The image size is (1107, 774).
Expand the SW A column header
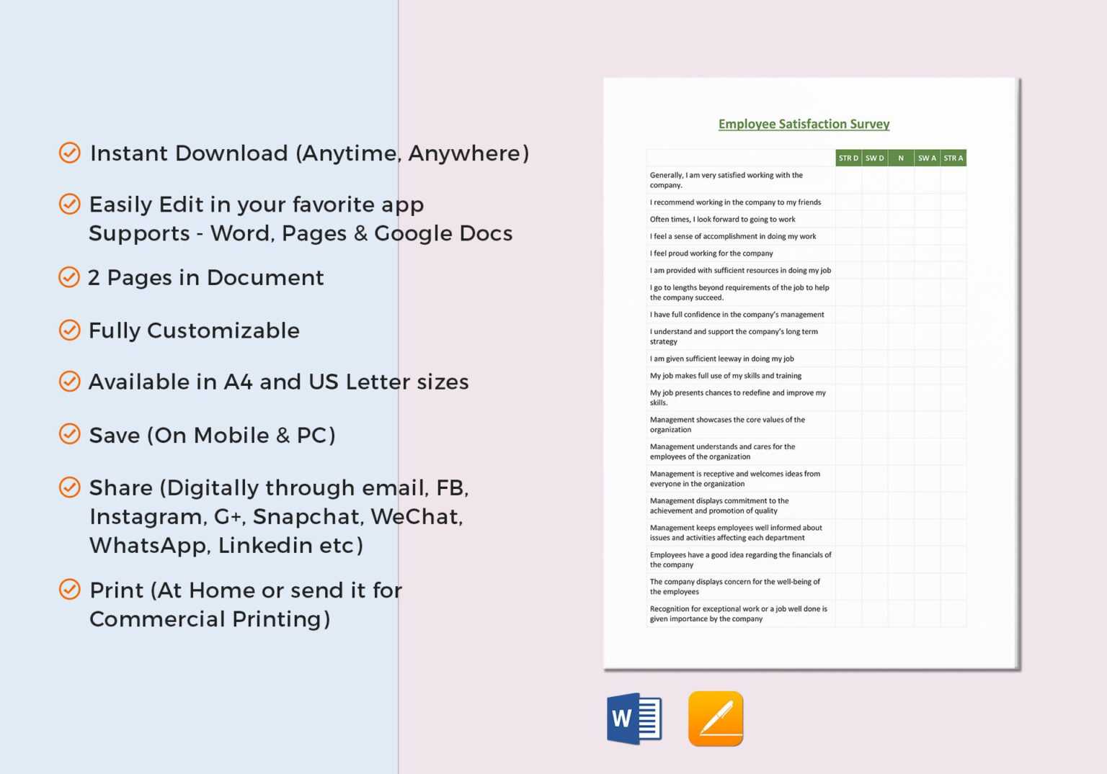click(x=926, y=157)
